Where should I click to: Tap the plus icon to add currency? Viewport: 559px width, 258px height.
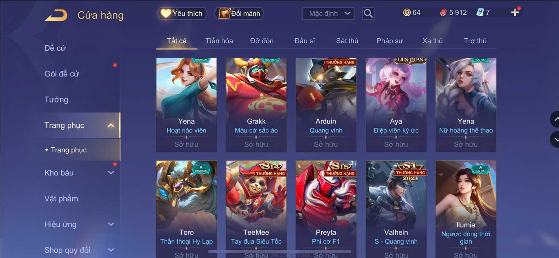point(515,12)
